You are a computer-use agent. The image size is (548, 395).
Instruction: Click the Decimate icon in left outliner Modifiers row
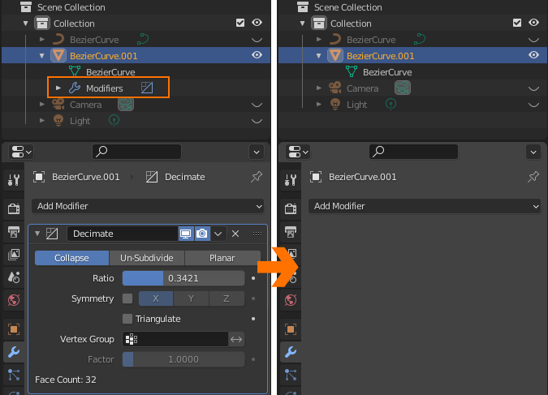pyautogui.click(x=147, y=88)
